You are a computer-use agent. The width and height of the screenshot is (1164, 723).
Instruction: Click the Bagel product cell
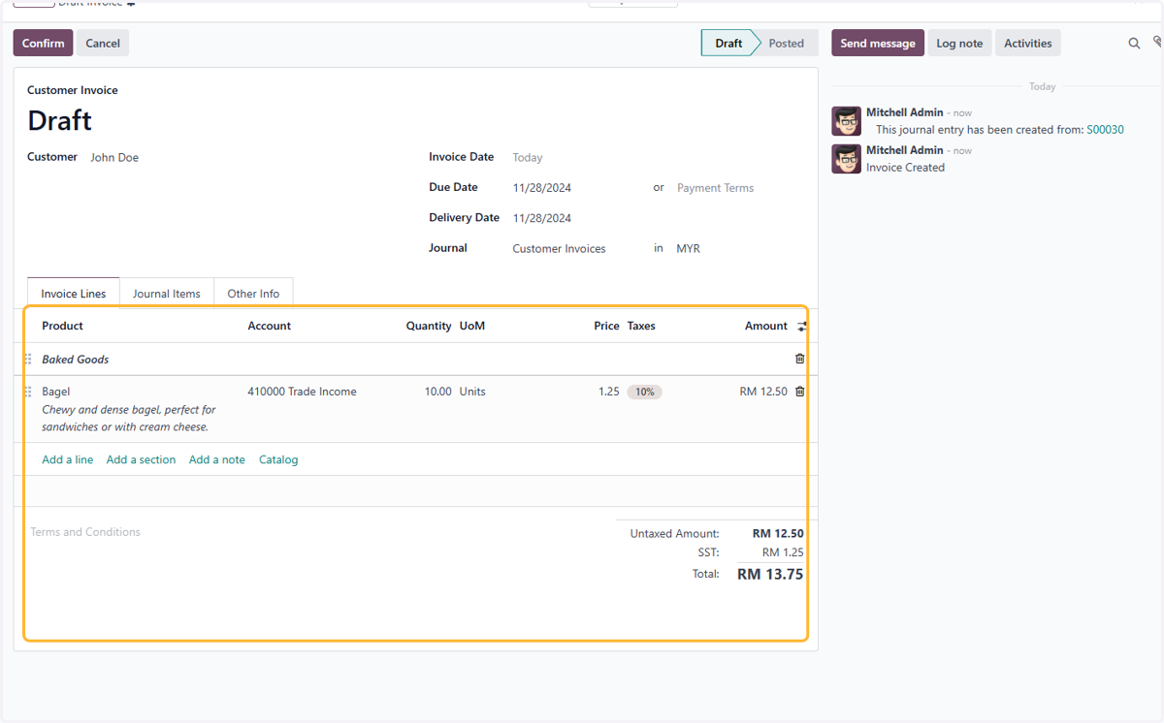[x=55, y=392]
